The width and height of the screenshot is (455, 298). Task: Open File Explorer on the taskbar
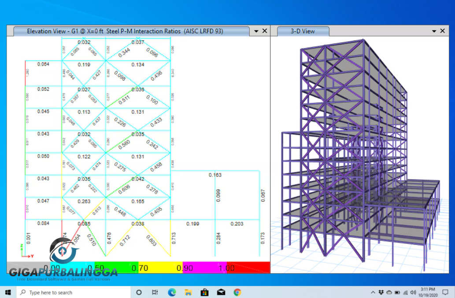point(188,292)
